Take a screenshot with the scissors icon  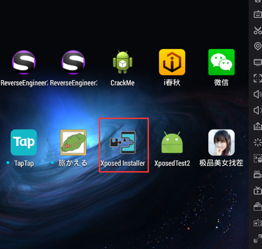[258, 30]
